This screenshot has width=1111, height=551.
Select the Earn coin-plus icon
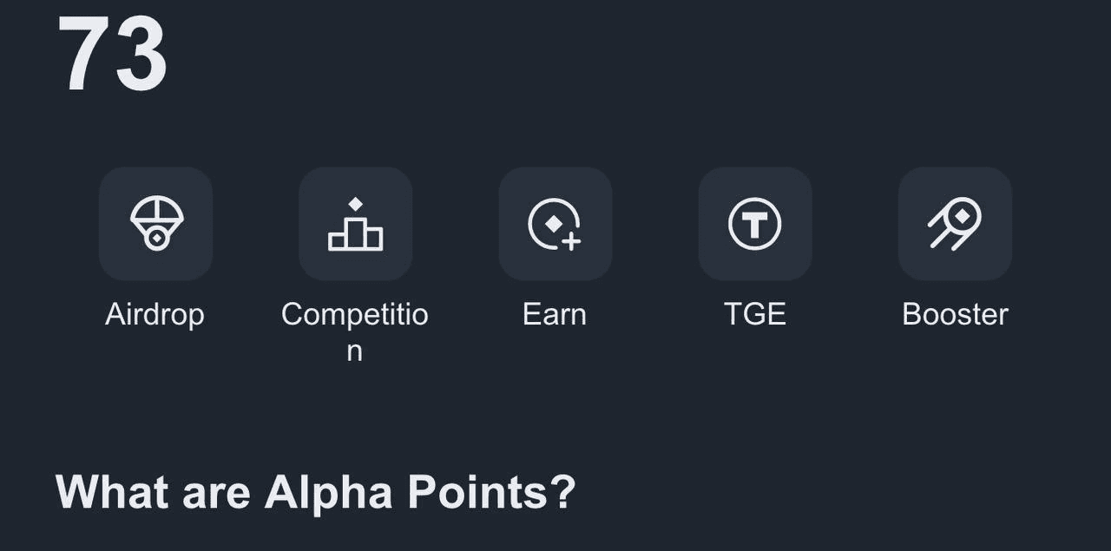tap(555, 224)
